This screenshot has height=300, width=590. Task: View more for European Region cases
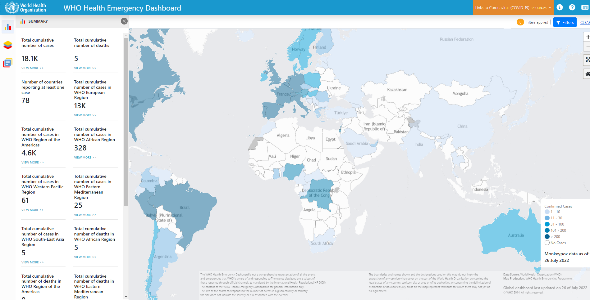point(85,115)
